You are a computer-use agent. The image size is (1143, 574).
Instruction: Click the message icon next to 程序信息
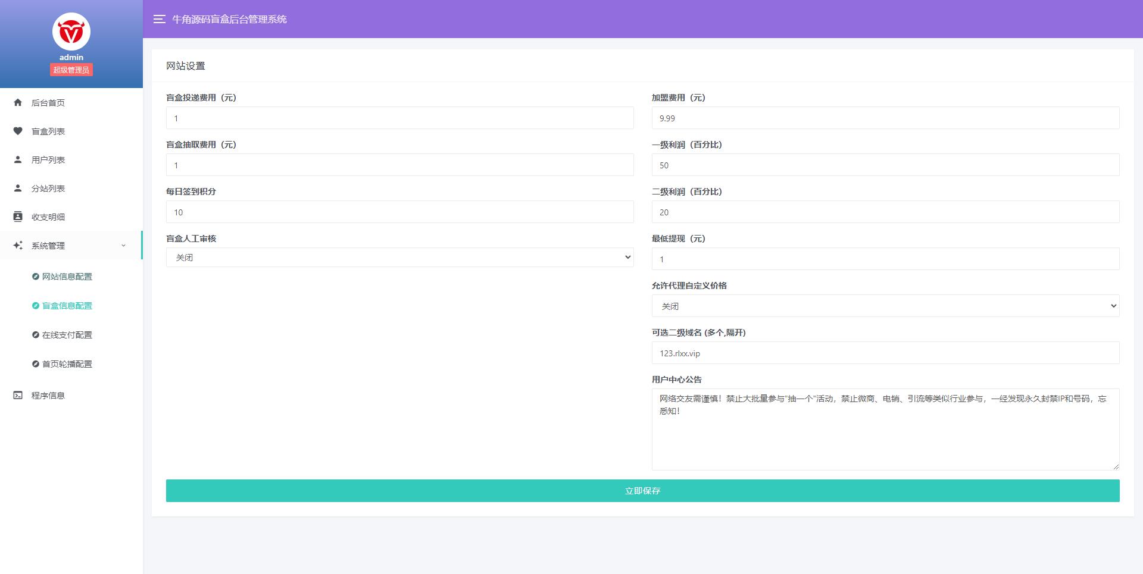(x=18, y=394)
